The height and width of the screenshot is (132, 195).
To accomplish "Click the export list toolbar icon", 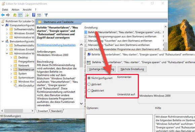I will [x=27, y=15].
